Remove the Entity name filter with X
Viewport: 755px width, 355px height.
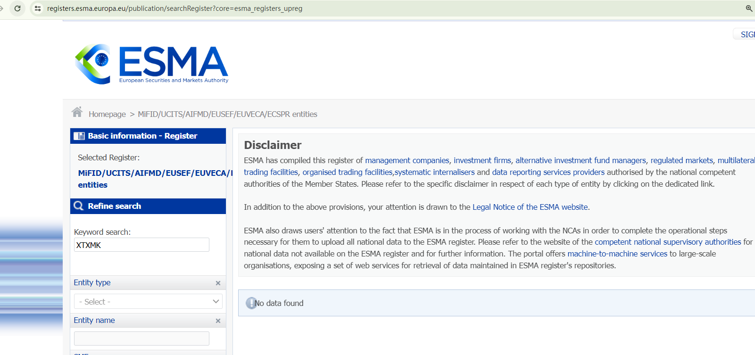point(218,321)
